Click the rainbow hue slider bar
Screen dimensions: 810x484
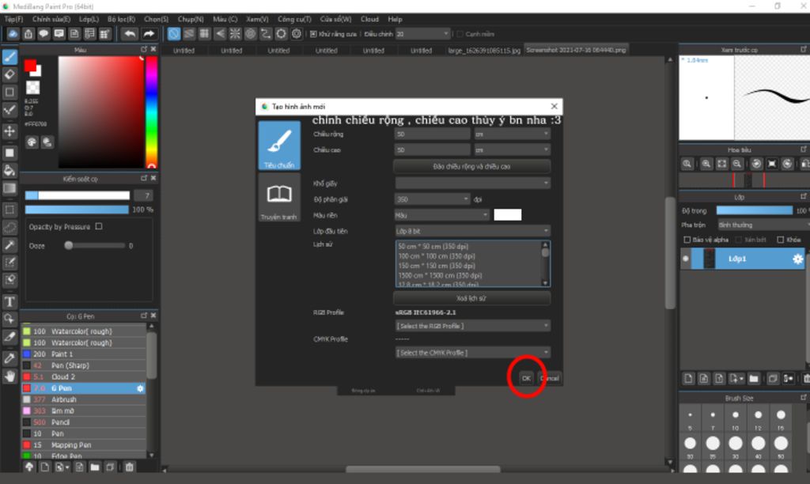tap(151, 112)
